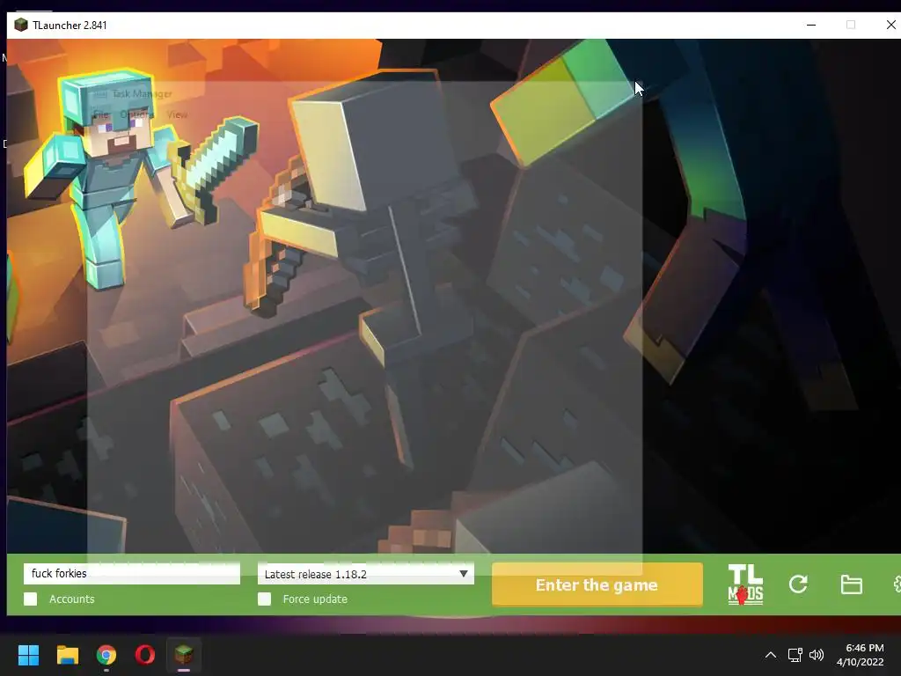Click the username field containing 'fuck forkies'
The image size is (901, 676).
coord(132,573)
